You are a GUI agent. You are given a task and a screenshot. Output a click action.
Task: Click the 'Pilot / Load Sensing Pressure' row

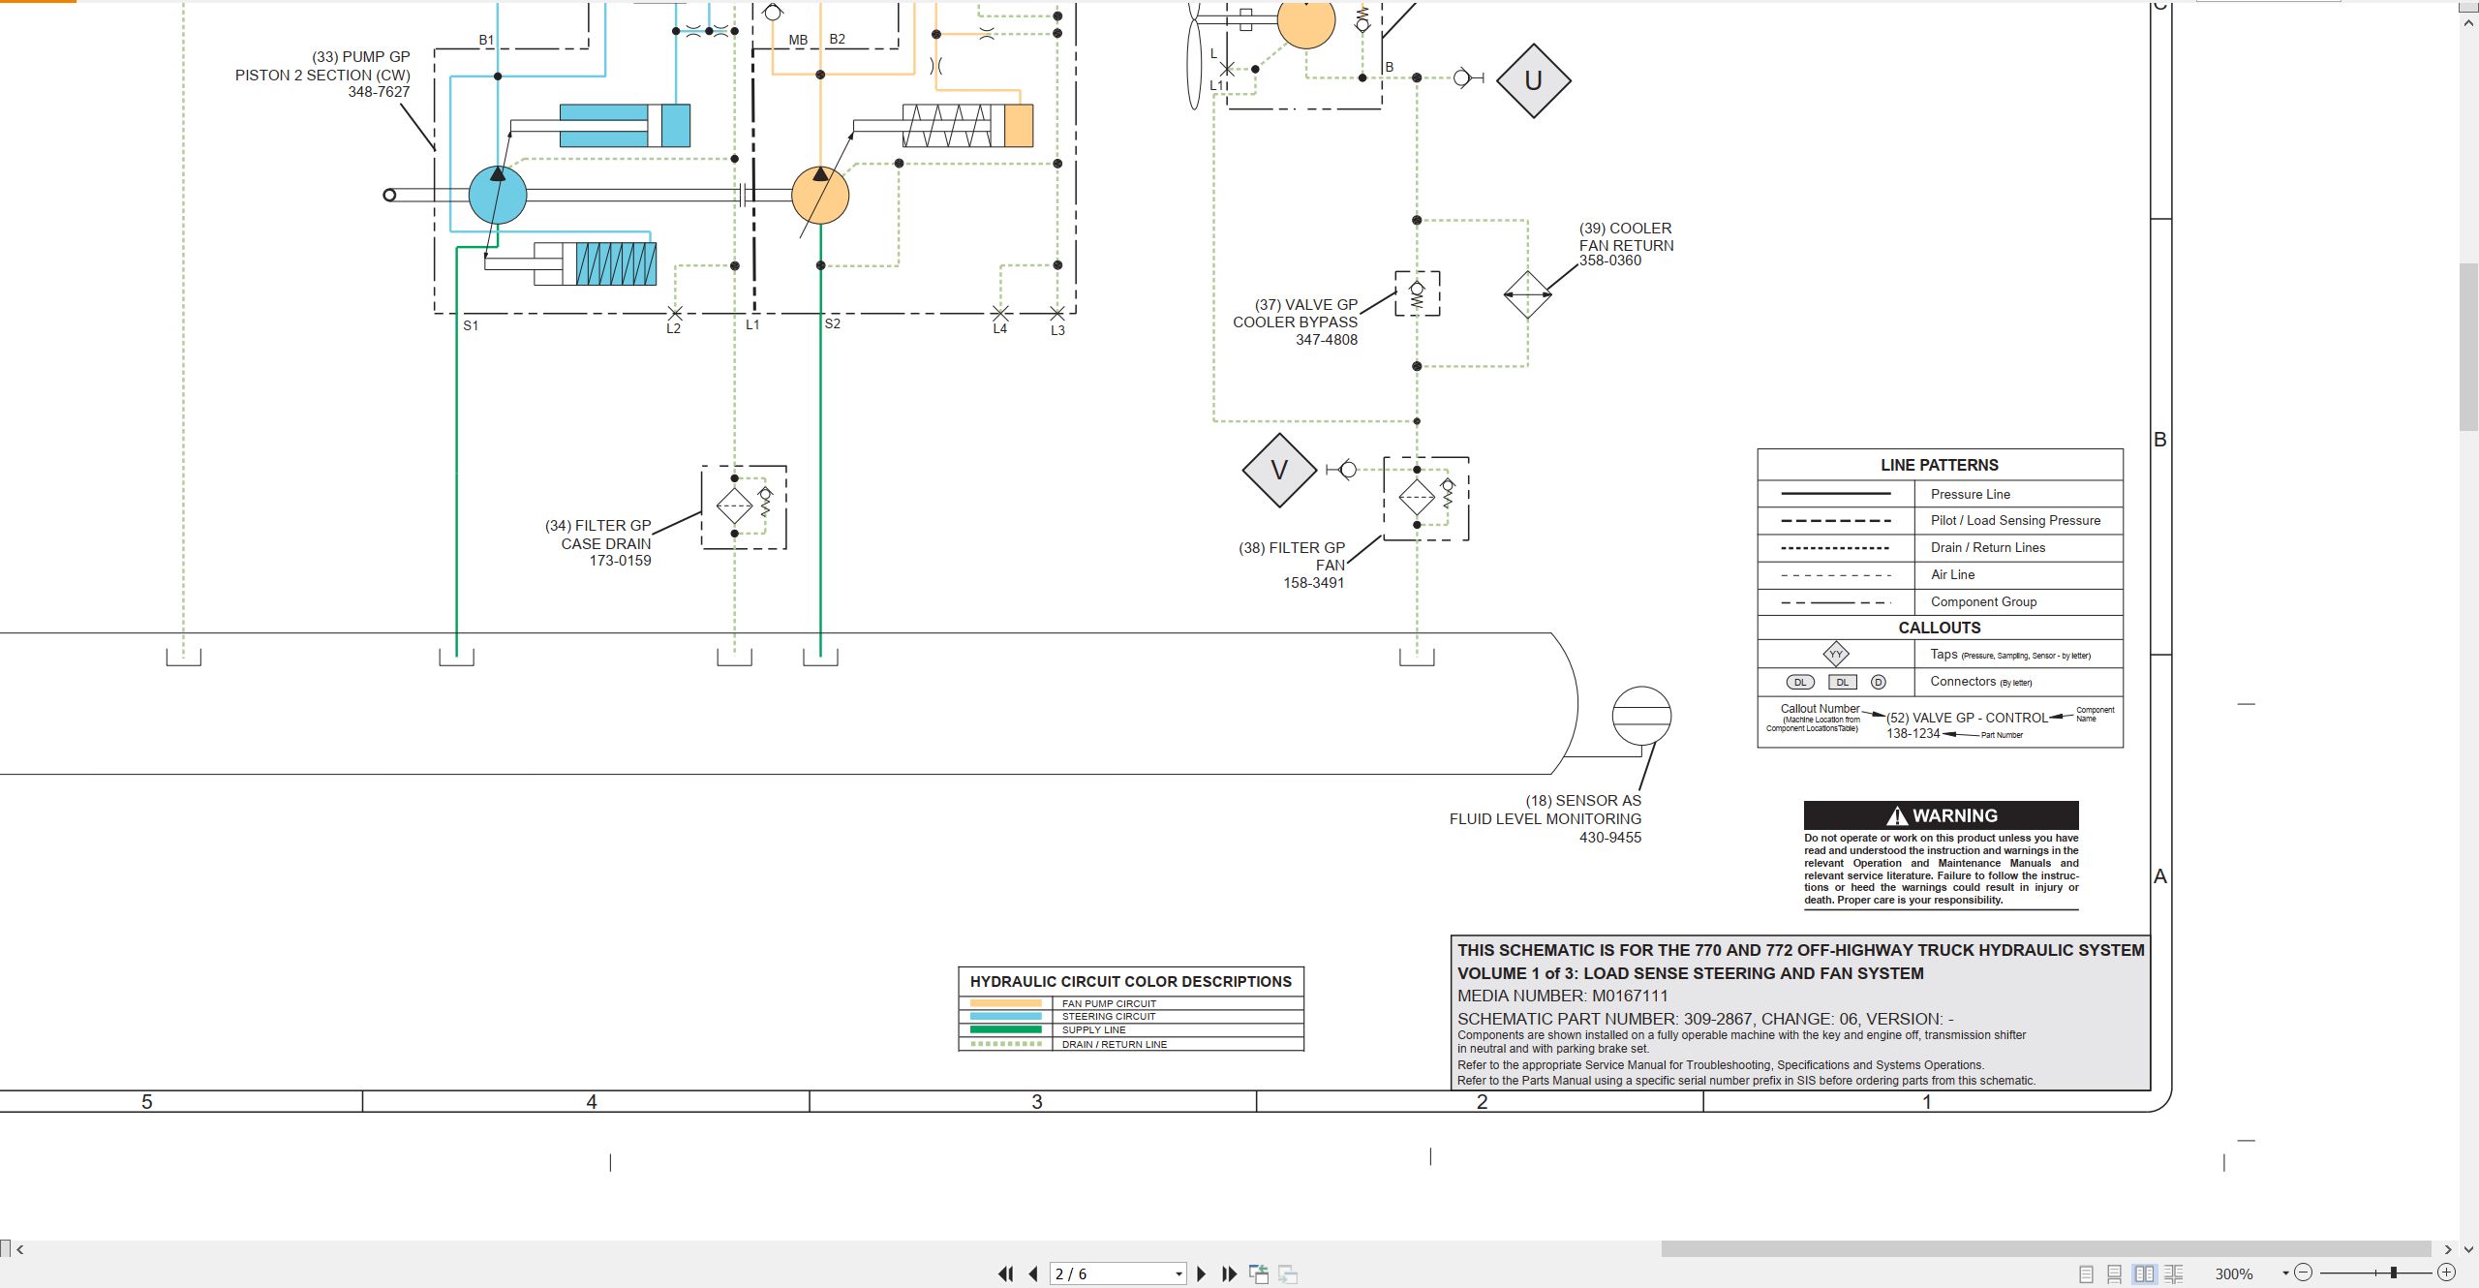pyautogui.click(x=1941, y=521)
